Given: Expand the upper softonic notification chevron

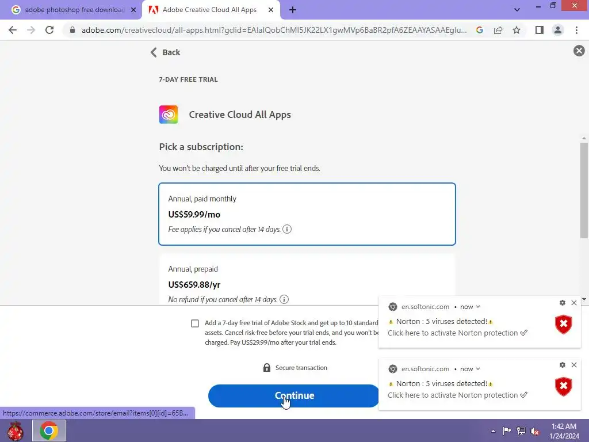Looking at the screenshot, I should click(x=478, y=307).
